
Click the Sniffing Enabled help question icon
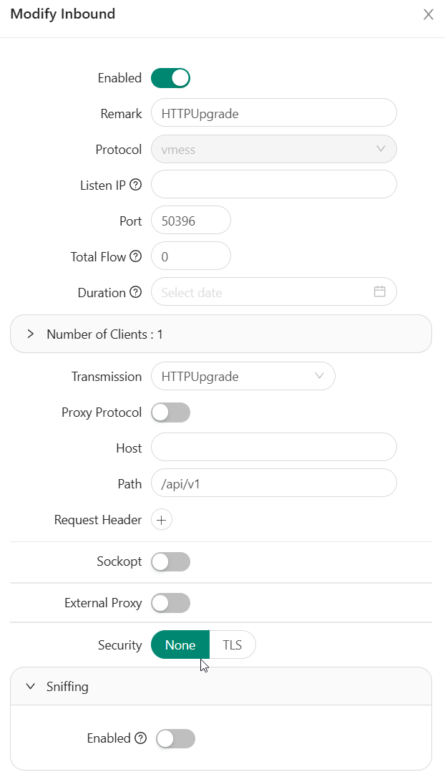(x=140, y=738)
